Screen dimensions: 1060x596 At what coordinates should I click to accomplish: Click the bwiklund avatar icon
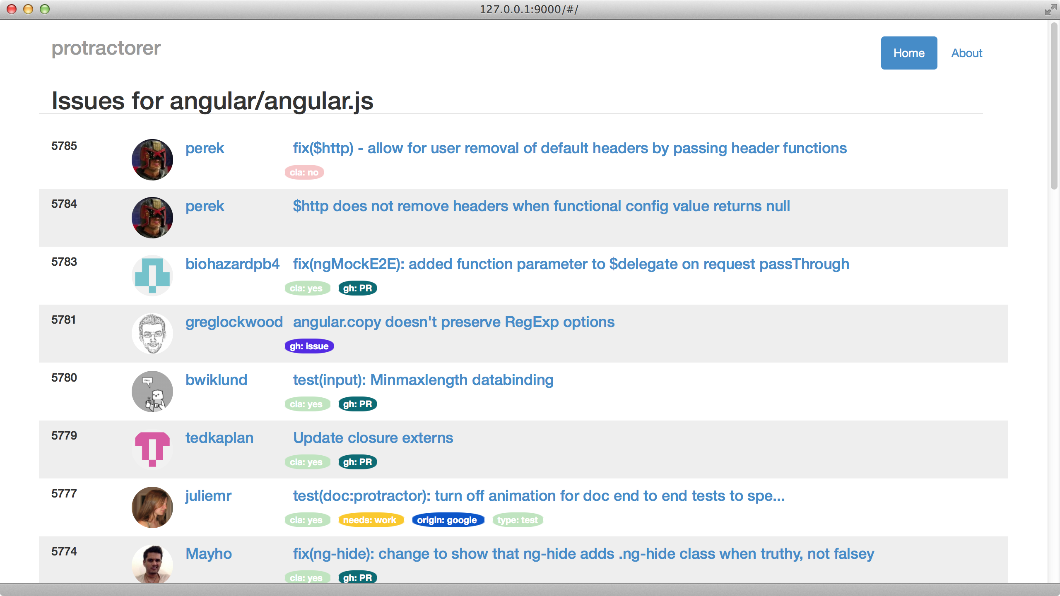[152, 391]
